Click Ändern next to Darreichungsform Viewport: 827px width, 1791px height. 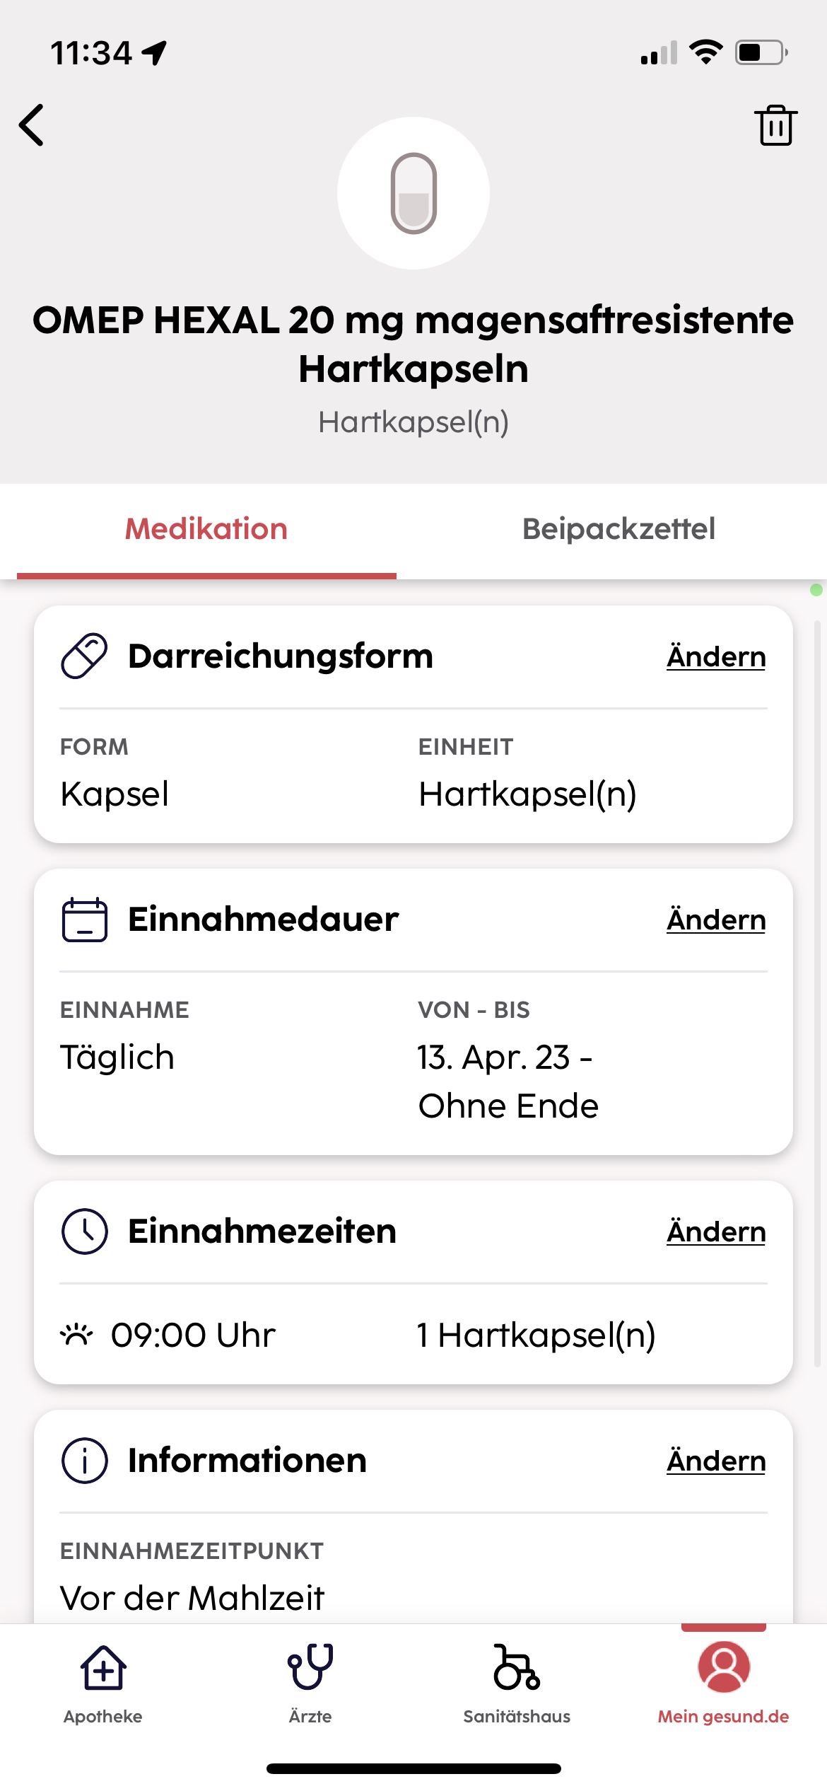pos(716,656)
